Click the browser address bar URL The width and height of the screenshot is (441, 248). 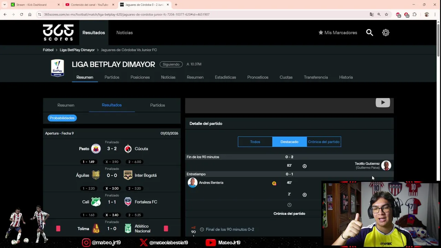point(127,14)
